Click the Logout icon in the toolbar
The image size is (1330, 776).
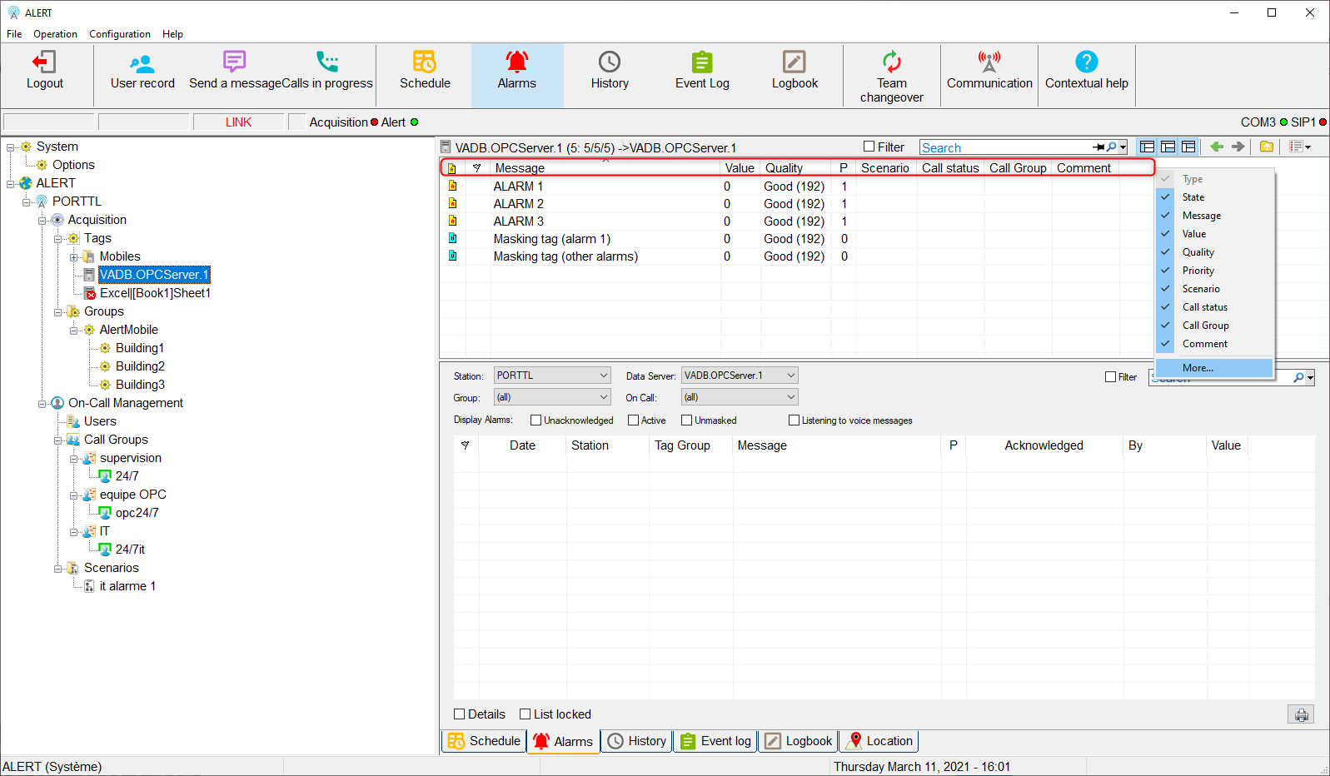(44, 62)
